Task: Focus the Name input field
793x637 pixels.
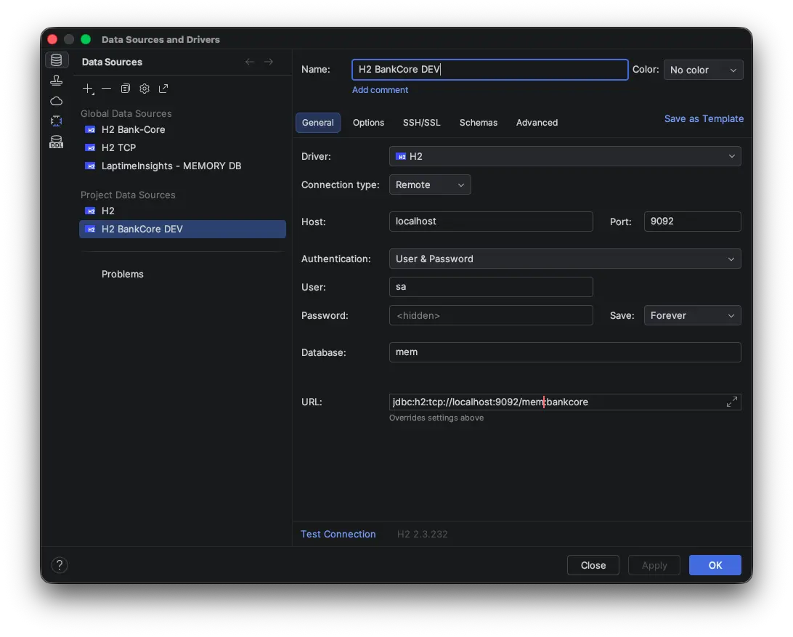Action: (x=489, y=69)
